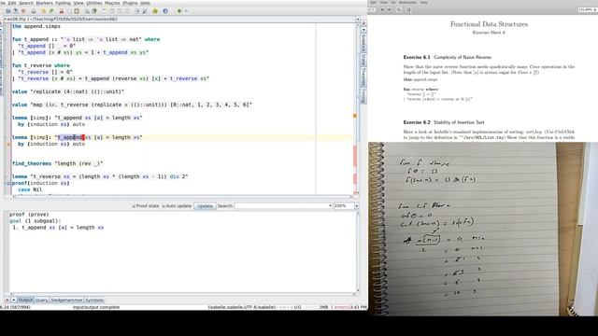Click the orange warning marker in editor overview
The width and height of the screenshot is (598, 336).
[355, 116]
